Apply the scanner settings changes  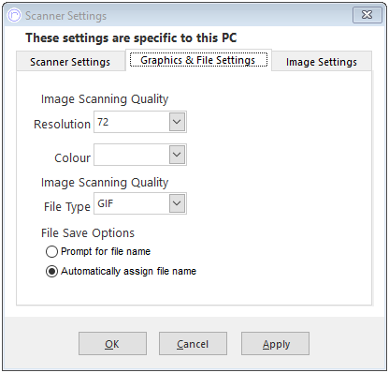pyautogui.click(x=275, y=344)
